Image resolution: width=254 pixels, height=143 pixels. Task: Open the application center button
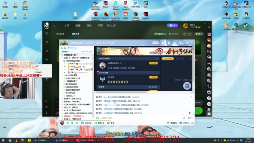click(x=184, y=123)
